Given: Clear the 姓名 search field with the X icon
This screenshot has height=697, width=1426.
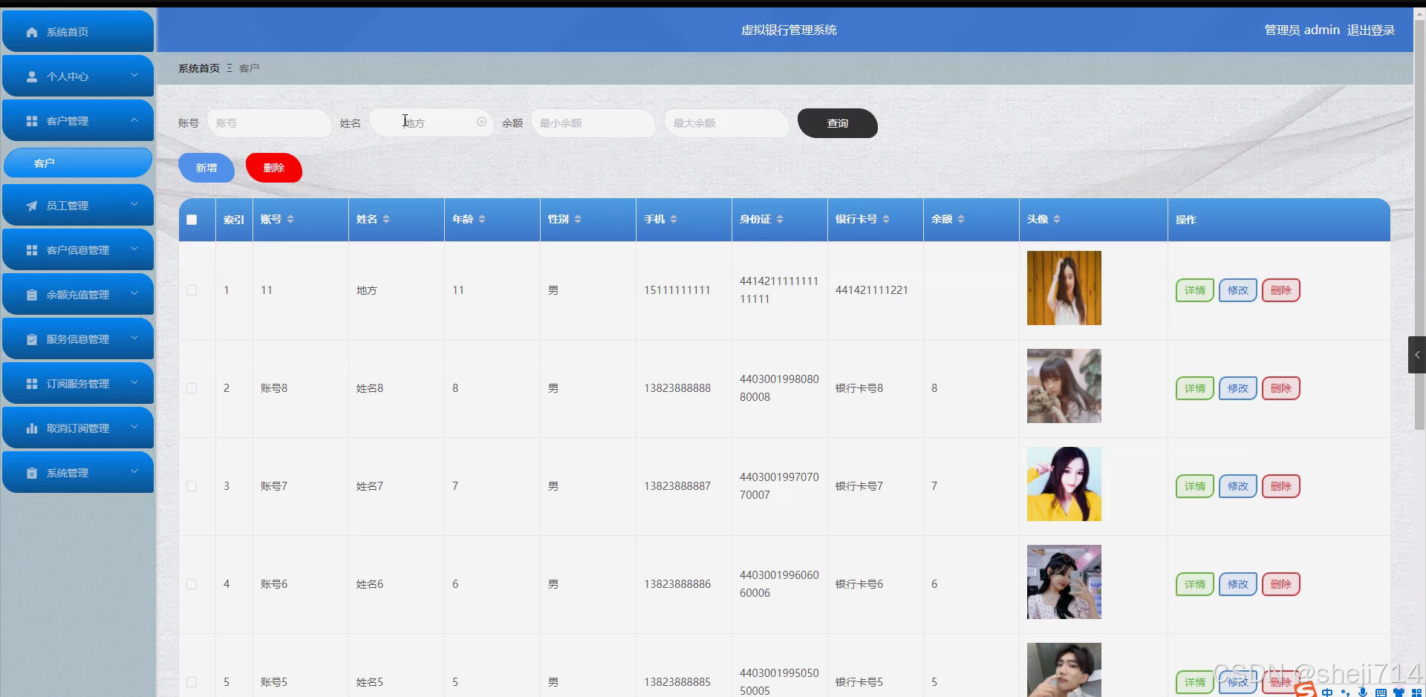Looking at the screenshot, I should (x=481, y=122).
